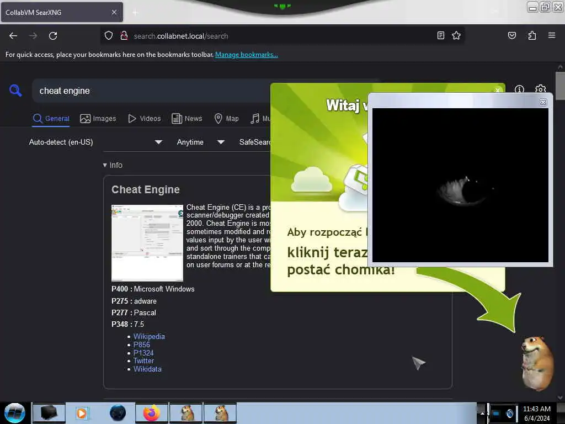Click the P277 : Pascal text
Viewport: 565px width, 424px height.
[x=134, y=312]
